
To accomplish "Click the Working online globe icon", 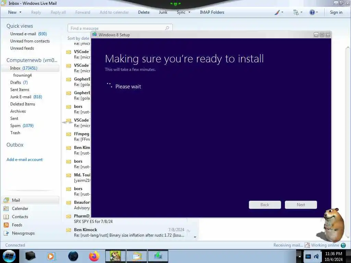I will pyautogui.click(x=343, y=245).
